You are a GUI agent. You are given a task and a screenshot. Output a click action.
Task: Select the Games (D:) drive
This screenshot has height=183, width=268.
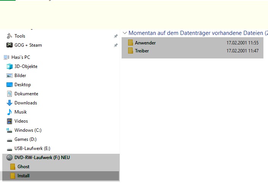pyautogui.click(x=26, y=139)
